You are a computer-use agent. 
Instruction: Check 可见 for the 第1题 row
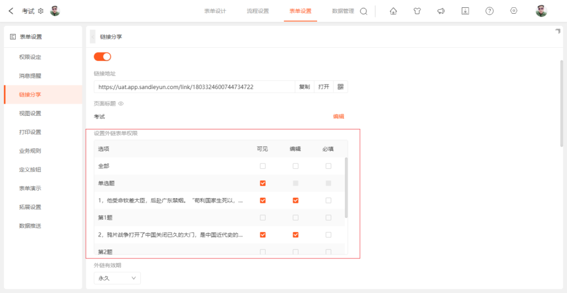pos(263,218)
